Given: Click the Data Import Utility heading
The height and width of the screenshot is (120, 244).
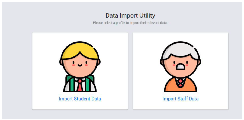Looking at the screenshot, I should click(130, 15).
